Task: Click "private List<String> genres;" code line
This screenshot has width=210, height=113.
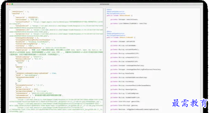Action: point(124,105)
